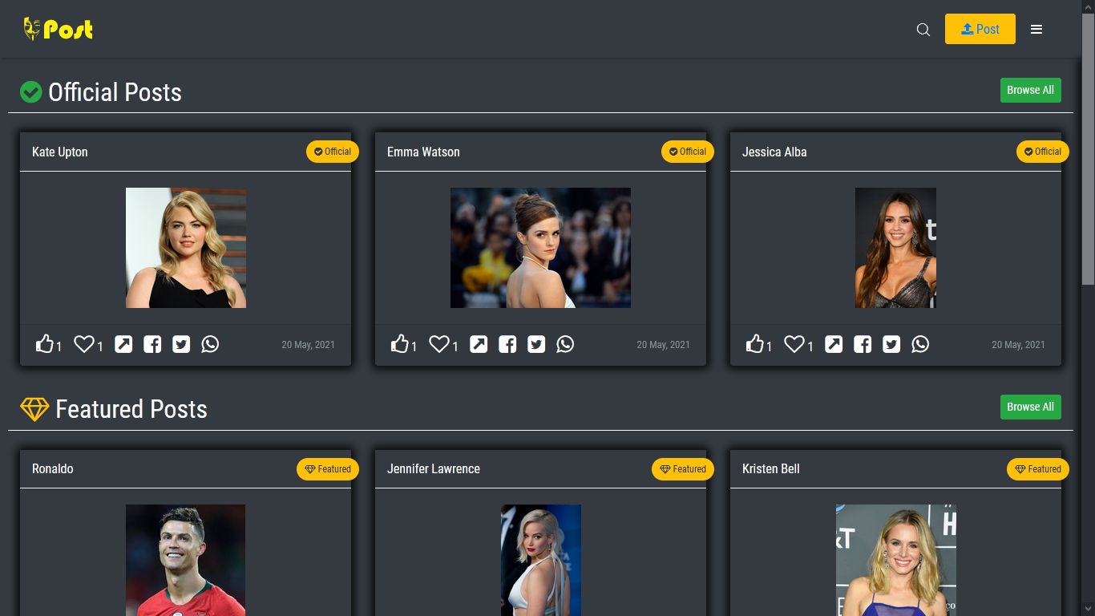The image size is (1095, 616).
Task: Open Ronaldo's photo thumbnail
Action: [185, 560]
